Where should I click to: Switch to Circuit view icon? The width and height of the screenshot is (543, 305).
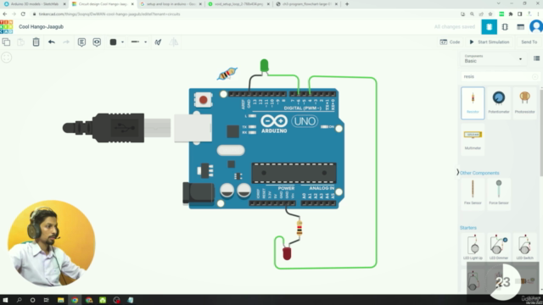pyautogui.click(x=489, y=26)
